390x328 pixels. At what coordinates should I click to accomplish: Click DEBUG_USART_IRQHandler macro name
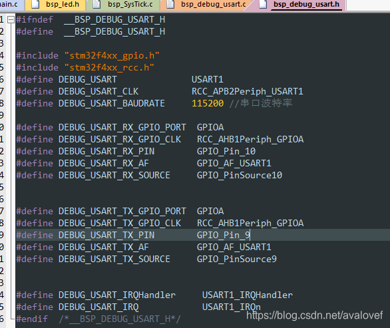(117, 295)
